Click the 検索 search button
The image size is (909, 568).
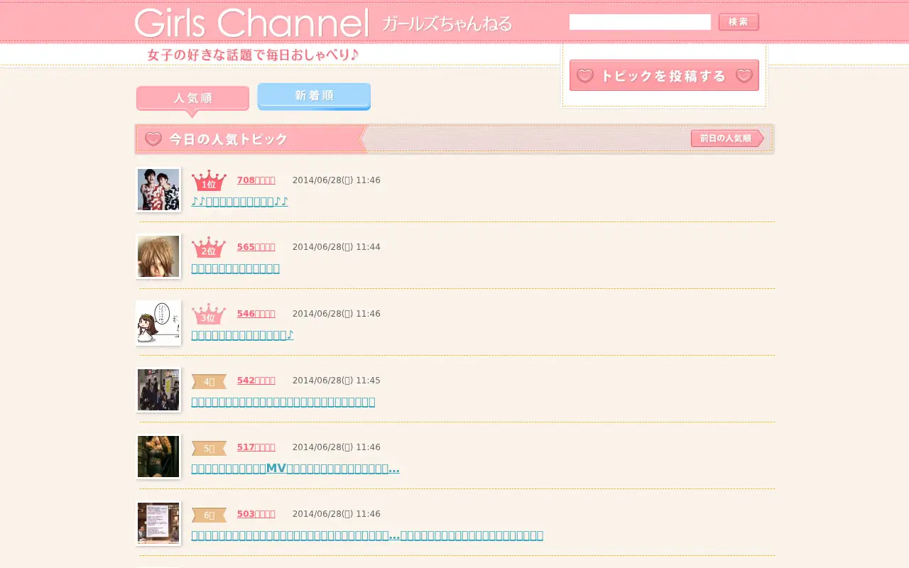tap(739, 22)
